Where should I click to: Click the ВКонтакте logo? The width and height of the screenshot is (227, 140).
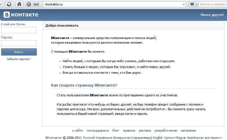coord(21,15)
